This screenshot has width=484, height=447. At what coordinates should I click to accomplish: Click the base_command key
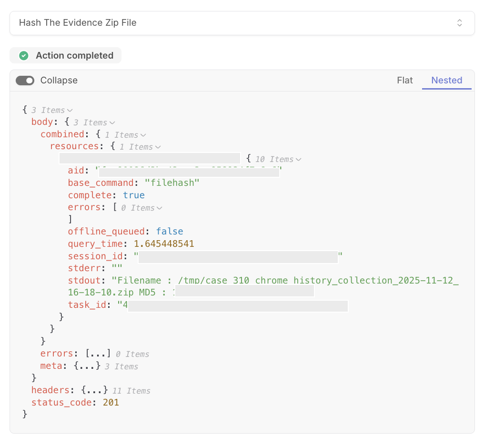click(101, 183)
